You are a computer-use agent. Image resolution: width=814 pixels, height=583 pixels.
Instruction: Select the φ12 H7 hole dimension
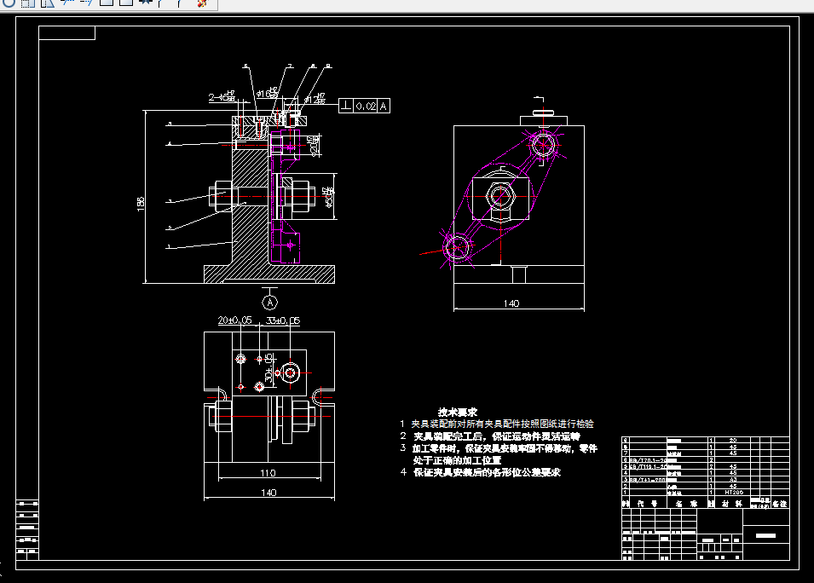315,98
